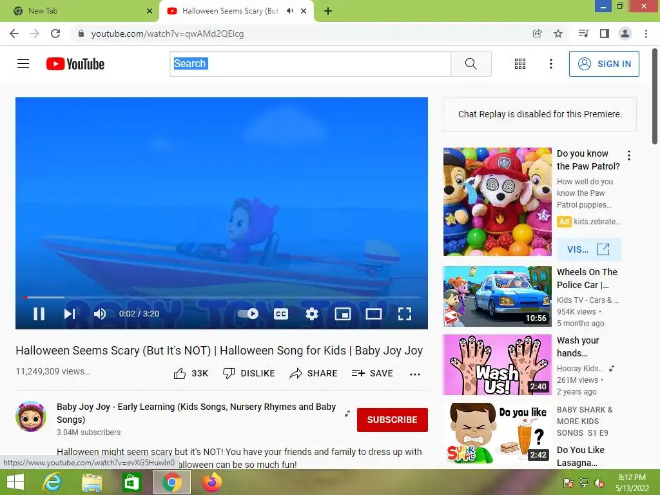Open YouTube settings three-dot menu in header

click(x=550, y=64)
